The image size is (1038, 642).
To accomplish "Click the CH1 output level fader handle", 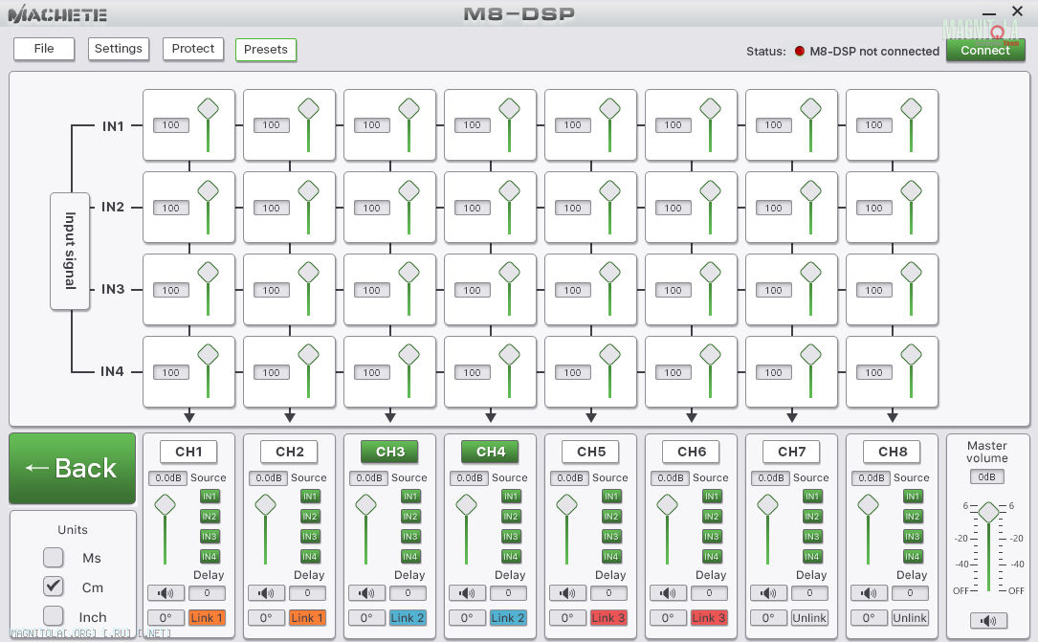I will click(165, 505).
